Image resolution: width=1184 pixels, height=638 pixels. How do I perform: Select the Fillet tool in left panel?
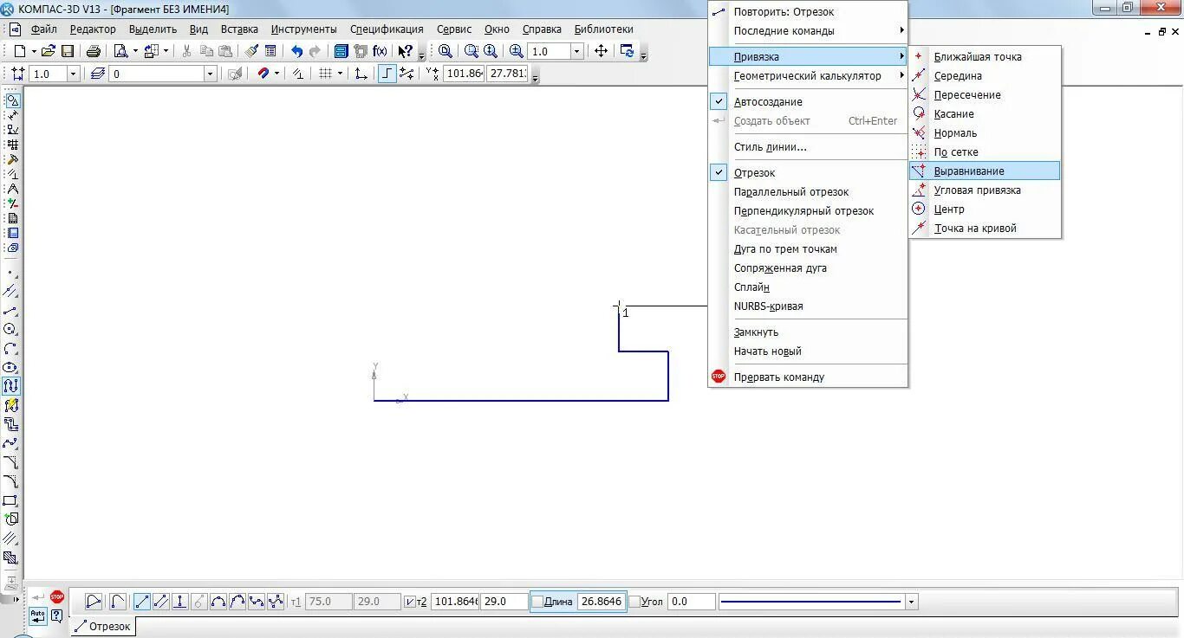[x=10, y=481]
